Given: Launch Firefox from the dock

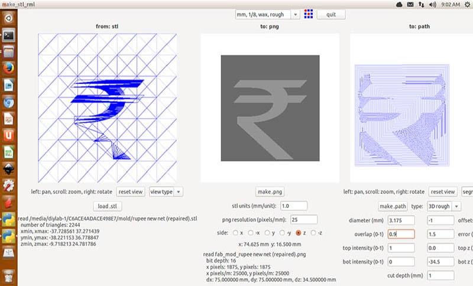Looking at the screenshot, I should 8,69.
